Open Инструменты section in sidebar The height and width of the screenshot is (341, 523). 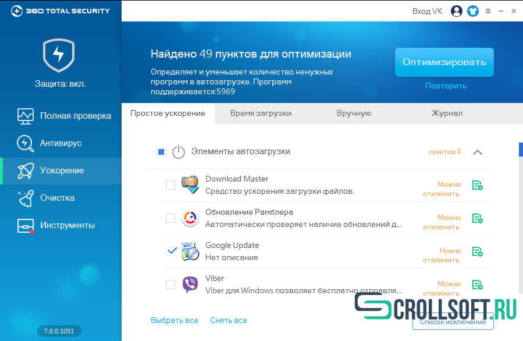61,226
